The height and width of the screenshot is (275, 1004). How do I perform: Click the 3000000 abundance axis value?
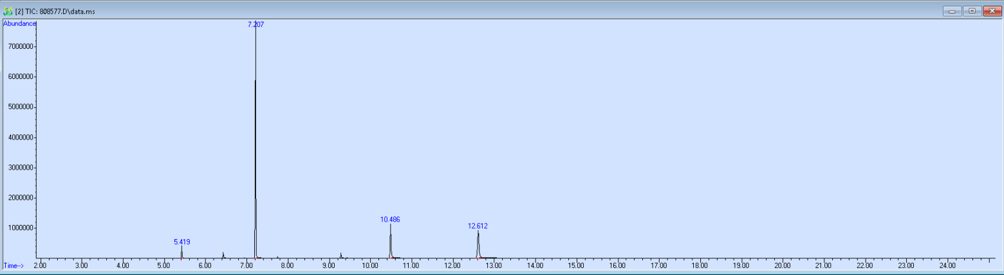20,168
